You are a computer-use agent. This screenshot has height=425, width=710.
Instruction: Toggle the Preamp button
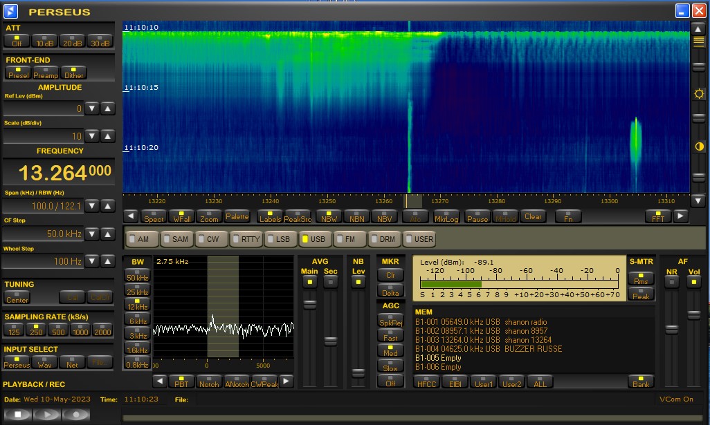click(46, 73)
